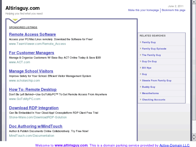Open the Manage School Visitors listing
The height and width of the screenshot is (147, 196).
click(x=31, y=71)
